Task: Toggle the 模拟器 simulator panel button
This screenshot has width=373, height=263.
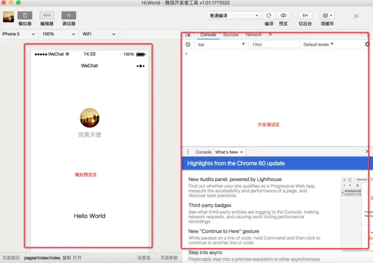Action: click(x=25, y=15)
